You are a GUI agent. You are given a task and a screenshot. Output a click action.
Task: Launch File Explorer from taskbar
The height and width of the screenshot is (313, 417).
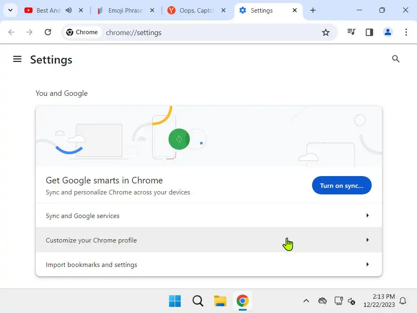coord(220,301)
